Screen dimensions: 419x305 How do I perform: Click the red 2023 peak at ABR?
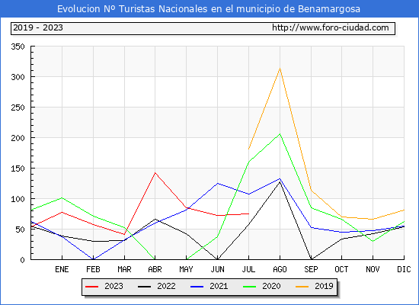click(x=155, y=173)
